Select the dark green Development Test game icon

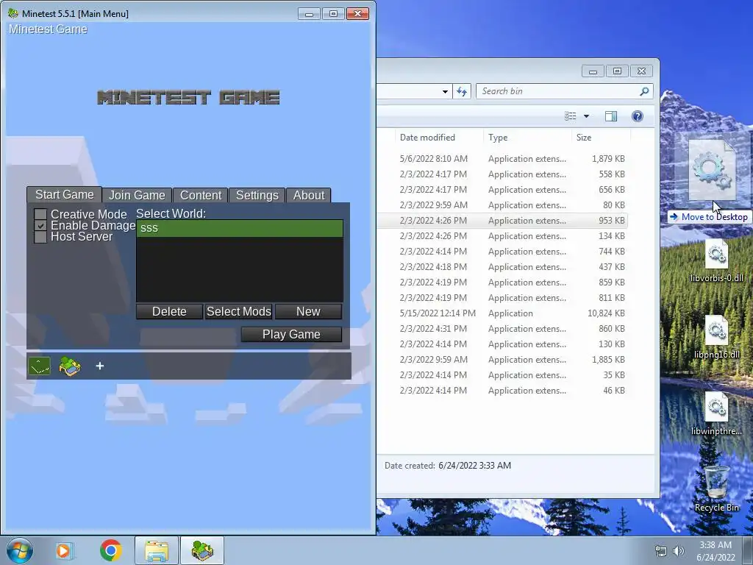(40, 366)
